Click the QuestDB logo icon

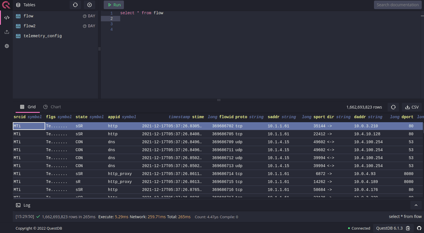[6, 5]
